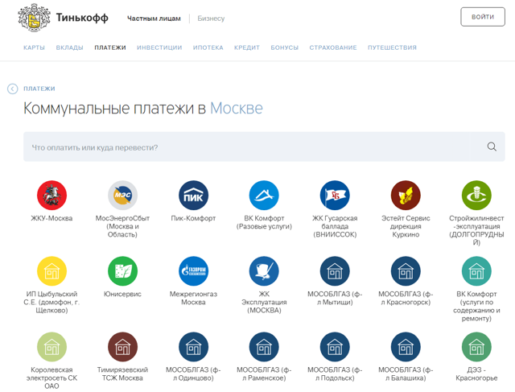Choose МОСОБЛГАЗ (ф-л Красногорск) icon
515x392 pixels.
406,271
